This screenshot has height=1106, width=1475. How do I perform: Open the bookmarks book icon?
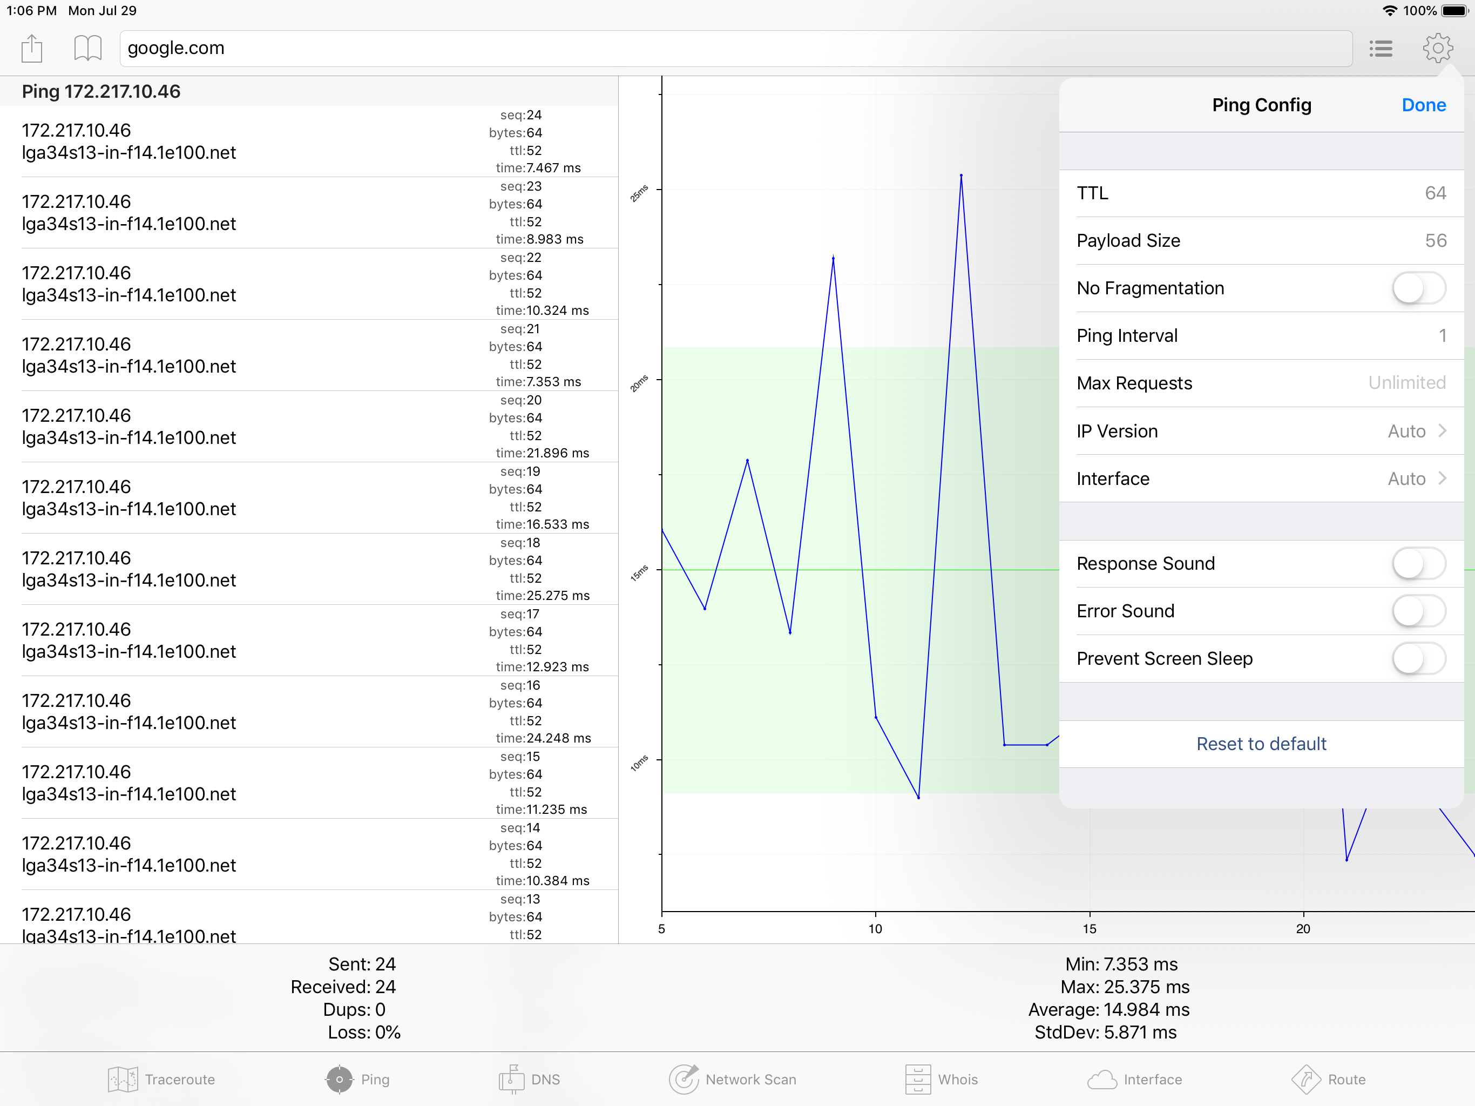(x=87, y=49)
